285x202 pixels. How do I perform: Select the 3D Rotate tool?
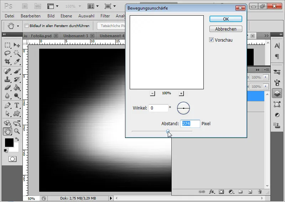[7, 123]
